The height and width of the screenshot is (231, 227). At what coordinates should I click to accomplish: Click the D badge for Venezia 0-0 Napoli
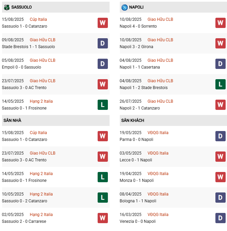coord(220,218)
